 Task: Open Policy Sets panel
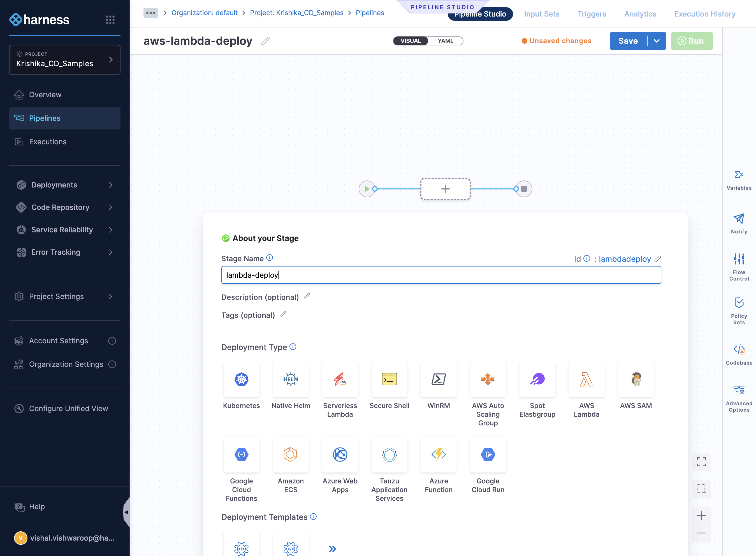click(x=739, y=311)
